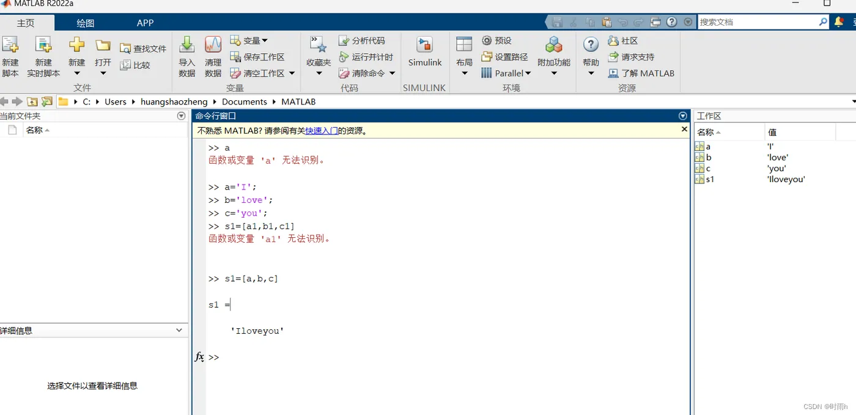Click the Users path segment

tap(116, 101)
